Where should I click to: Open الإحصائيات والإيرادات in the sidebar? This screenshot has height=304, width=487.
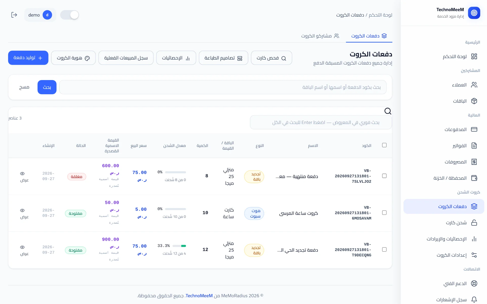click(x=444, y=239)
